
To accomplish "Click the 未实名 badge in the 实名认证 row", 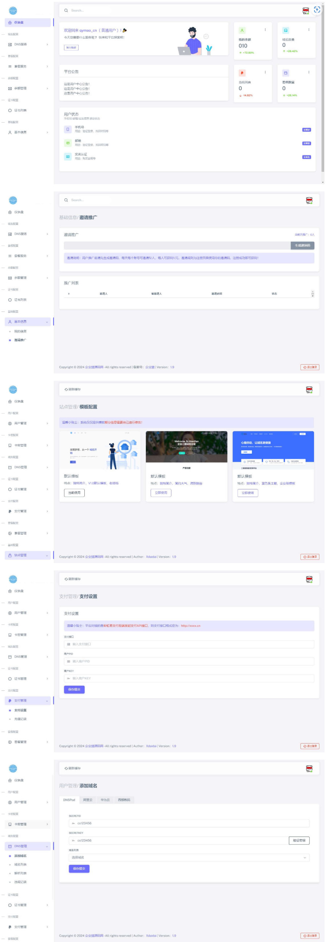I will click(x=306, y=157).
